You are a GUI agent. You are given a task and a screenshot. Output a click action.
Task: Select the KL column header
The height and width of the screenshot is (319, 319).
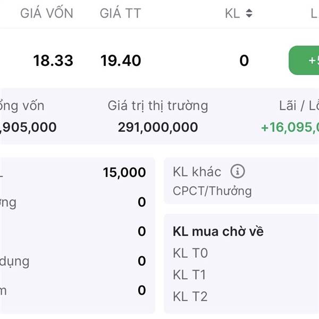click(x=232, y=14)
